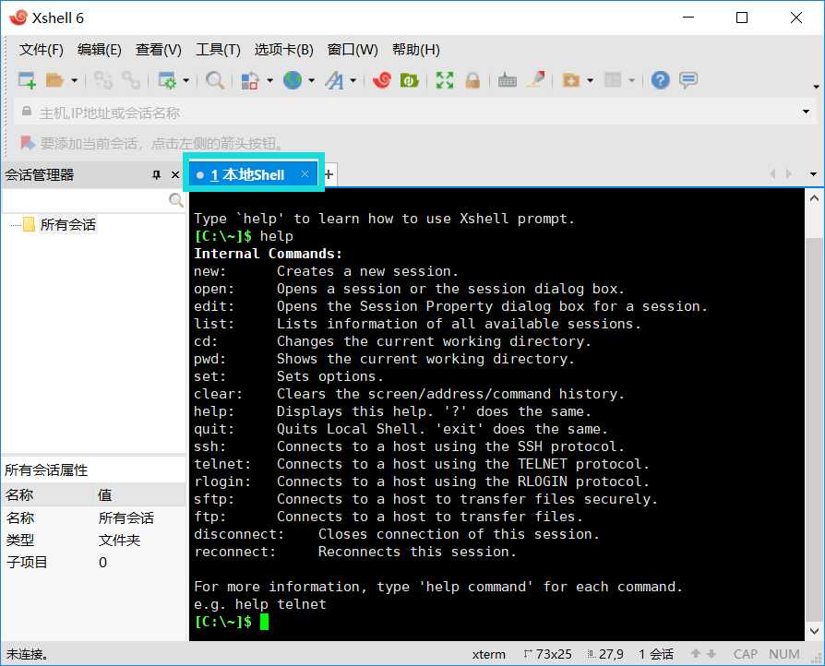Open the 工具(T) menu

click(218, 50)
